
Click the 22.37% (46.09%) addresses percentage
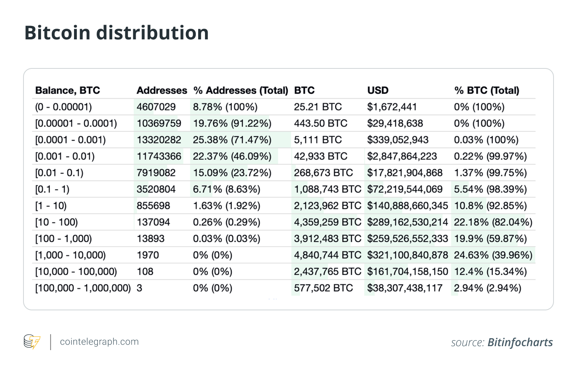(x=232, y=156)
